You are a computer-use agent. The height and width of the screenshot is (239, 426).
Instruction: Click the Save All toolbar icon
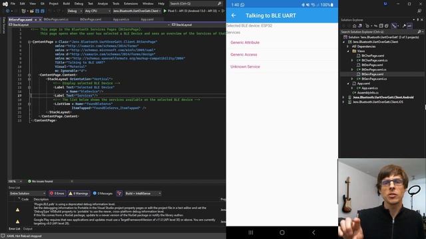[43, 11]
